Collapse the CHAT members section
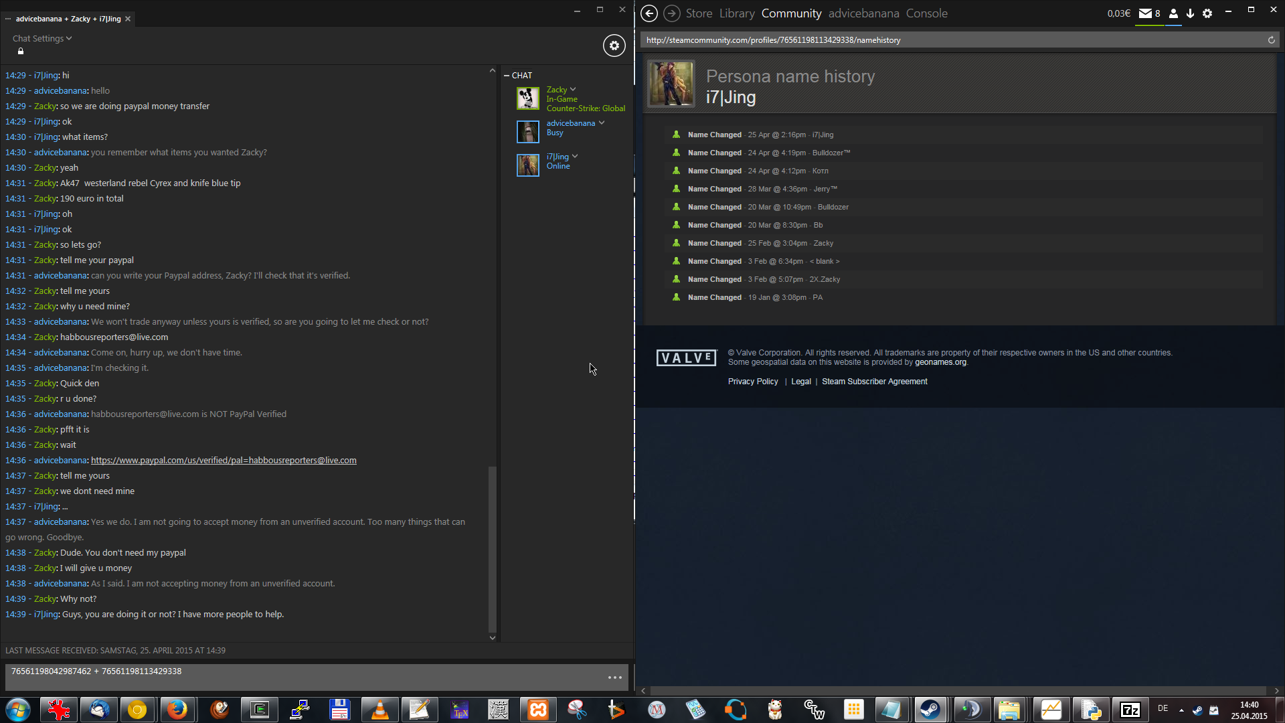The image size is (1285, 723). [x=507, y=76]
